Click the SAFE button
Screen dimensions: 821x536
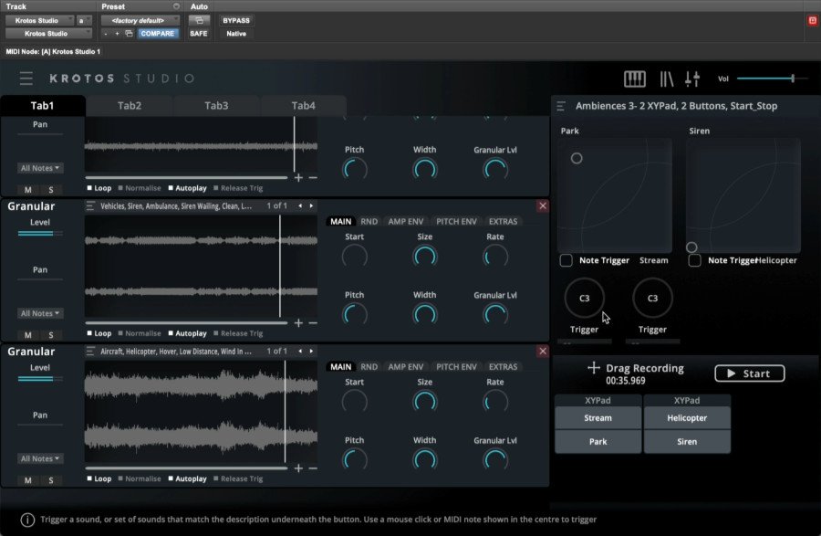pos(199,34)
